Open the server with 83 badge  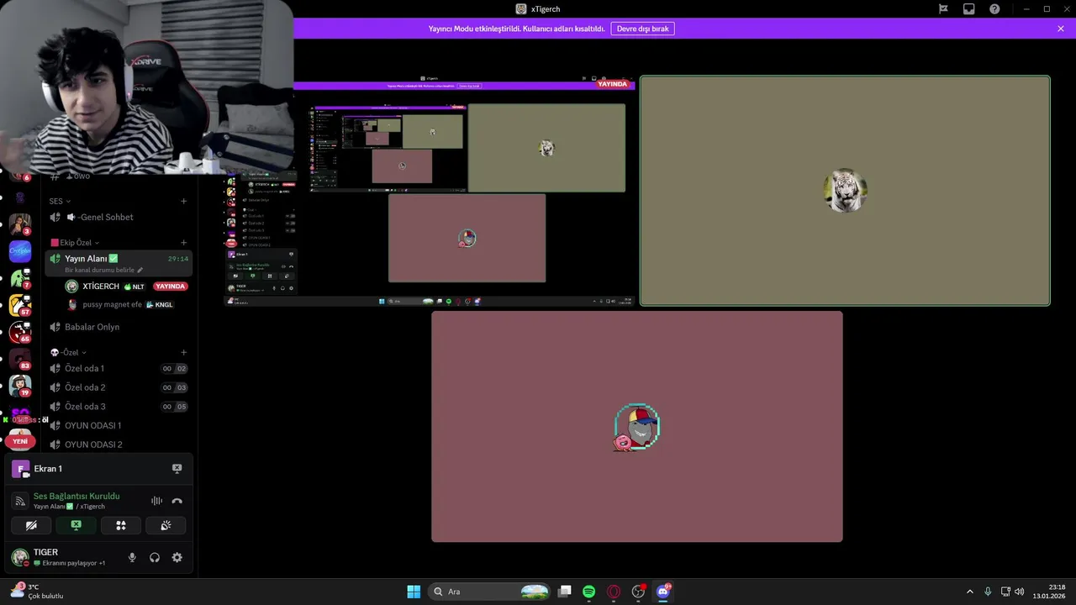(20, 359)
